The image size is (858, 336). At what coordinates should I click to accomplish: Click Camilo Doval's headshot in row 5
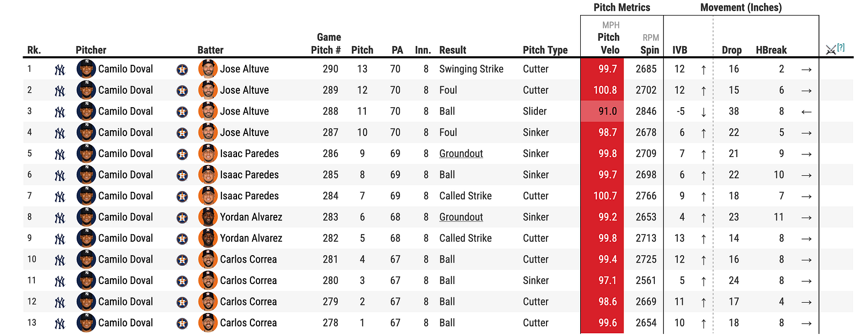point(86,154)
